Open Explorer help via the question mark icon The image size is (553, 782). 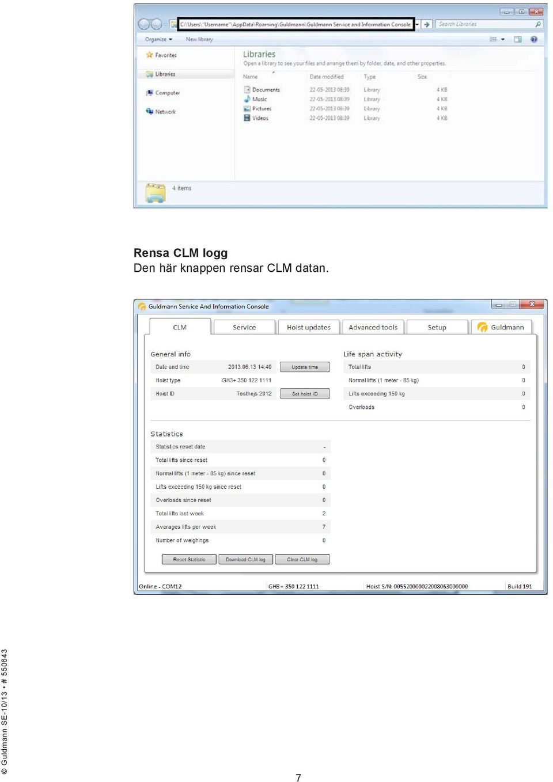(x=534, y=39)
